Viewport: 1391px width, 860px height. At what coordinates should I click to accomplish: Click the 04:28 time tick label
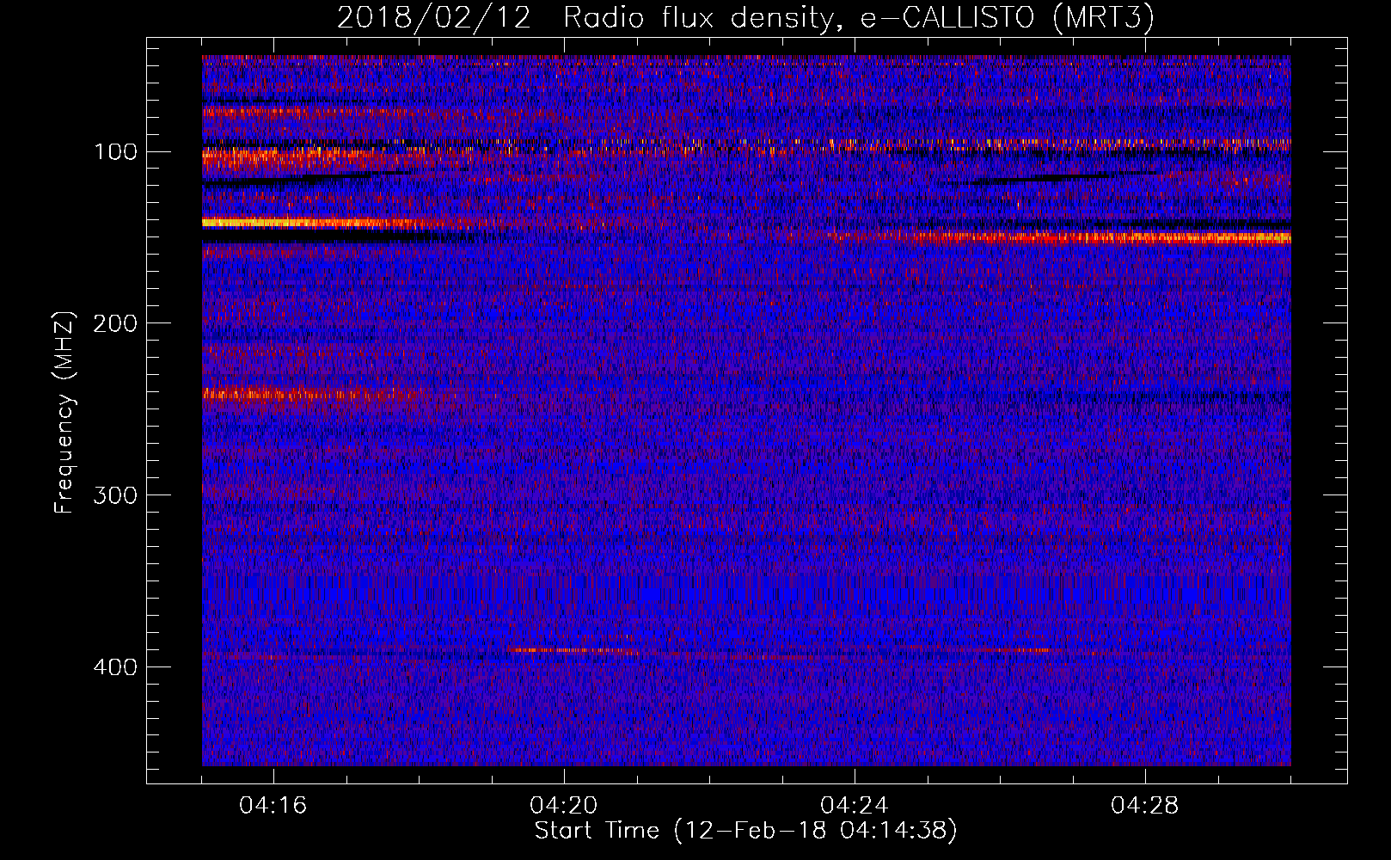(1145, 806)
